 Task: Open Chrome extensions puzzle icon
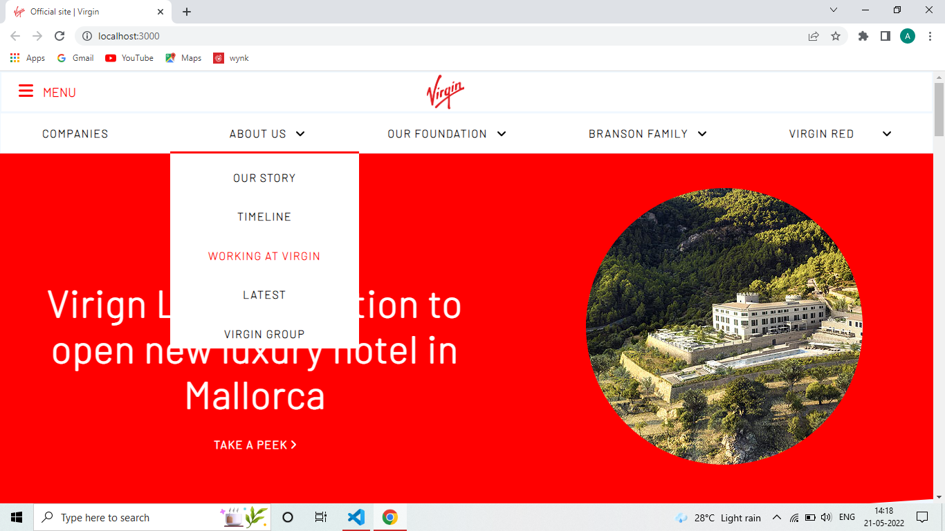tap(863, 36)
